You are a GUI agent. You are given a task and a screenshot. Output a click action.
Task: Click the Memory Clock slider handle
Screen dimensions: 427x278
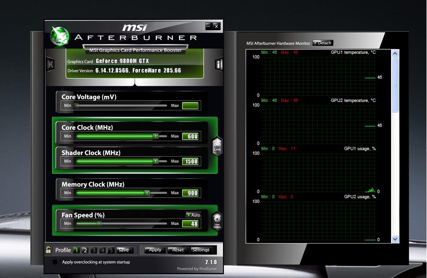pos(147,193)
